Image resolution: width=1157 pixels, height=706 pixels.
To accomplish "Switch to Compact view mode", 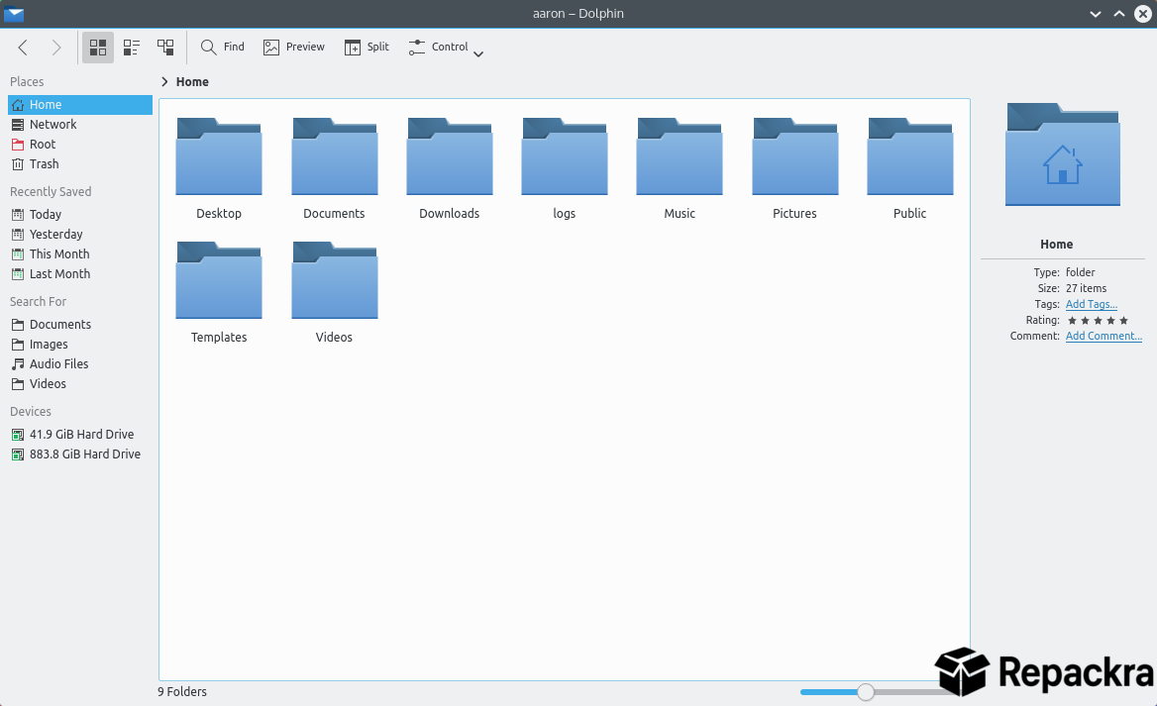I will tap(132, 48).
